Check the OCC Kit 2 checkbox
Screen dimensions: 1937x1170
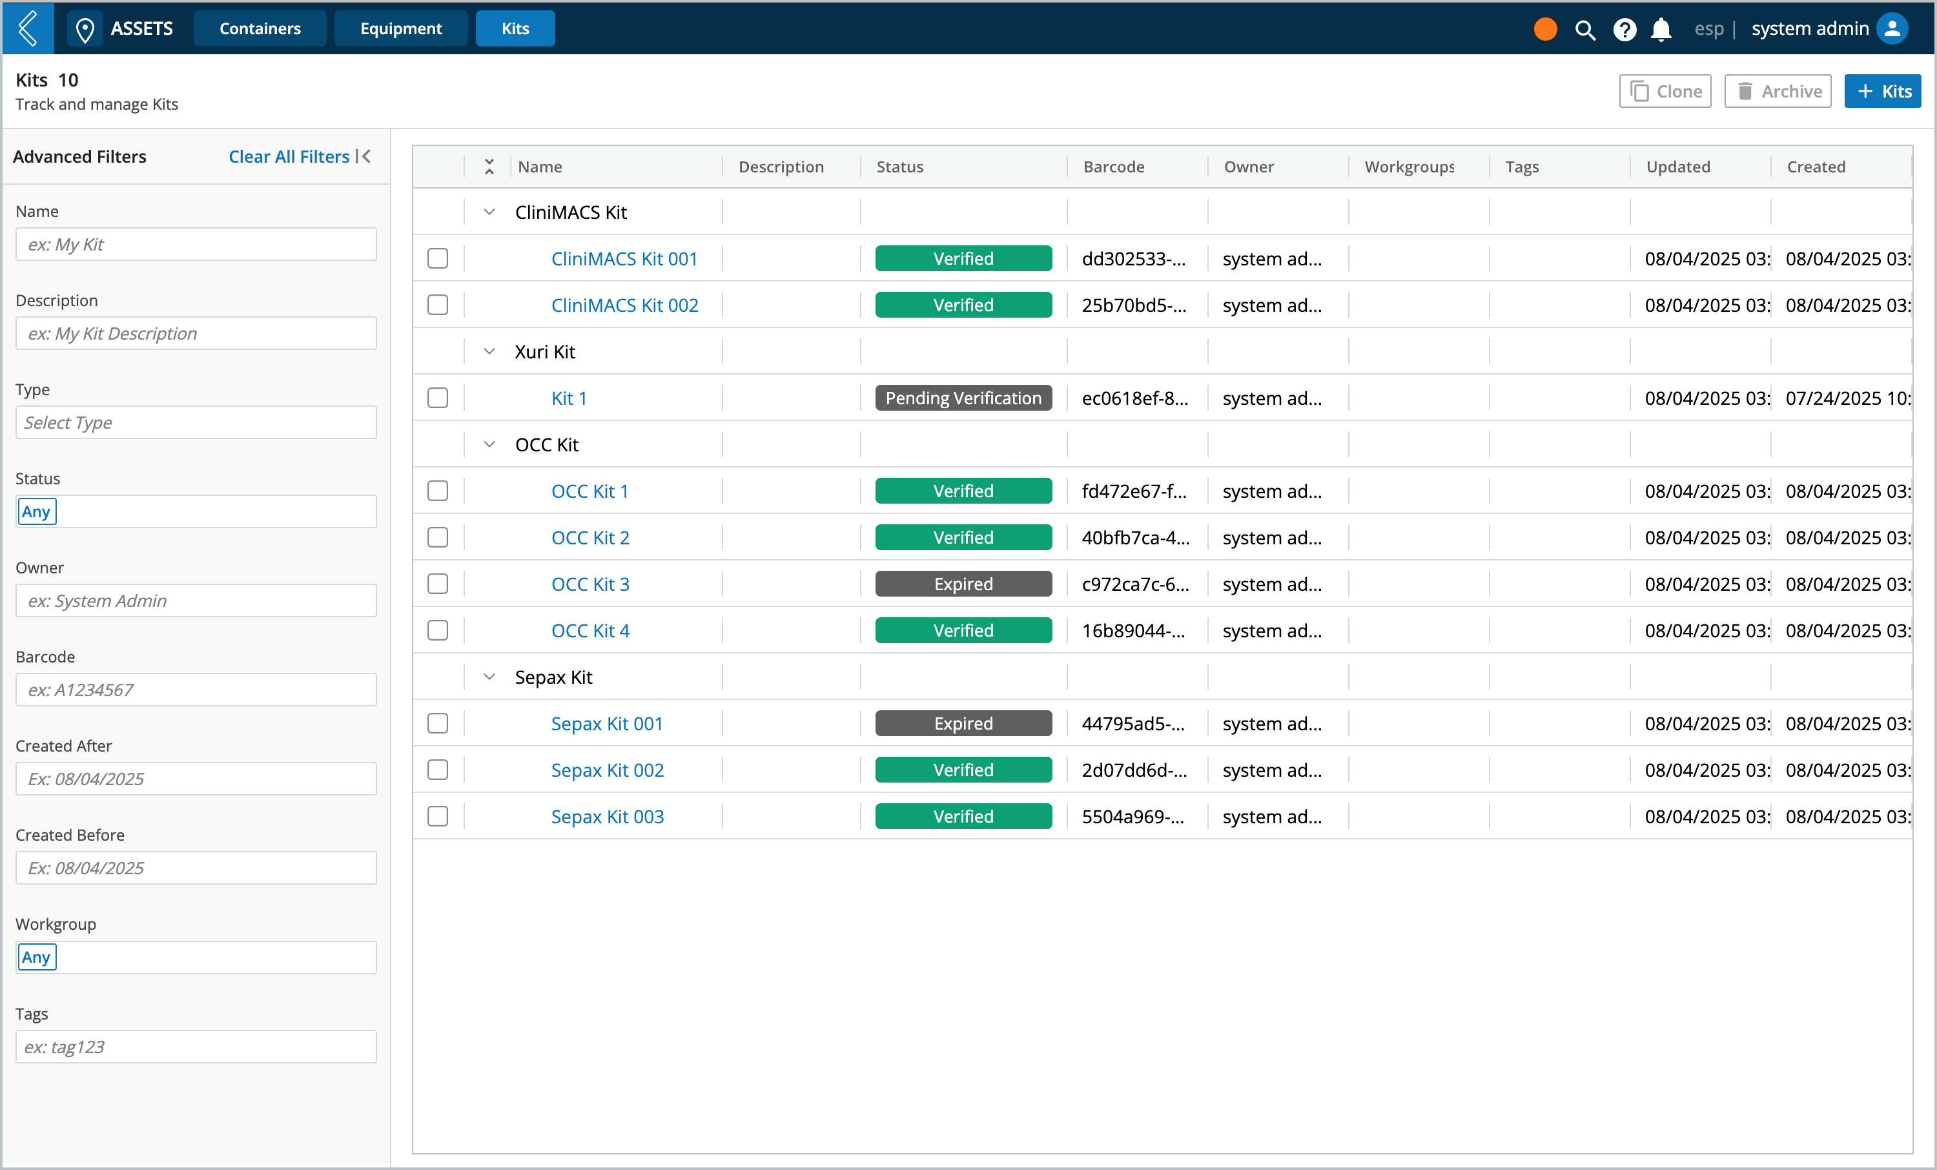coord(438,537)
